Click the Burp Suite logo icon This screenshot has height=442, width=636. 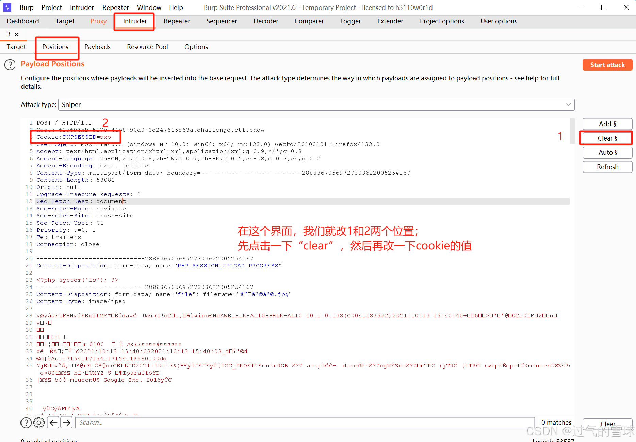(7, 7)
